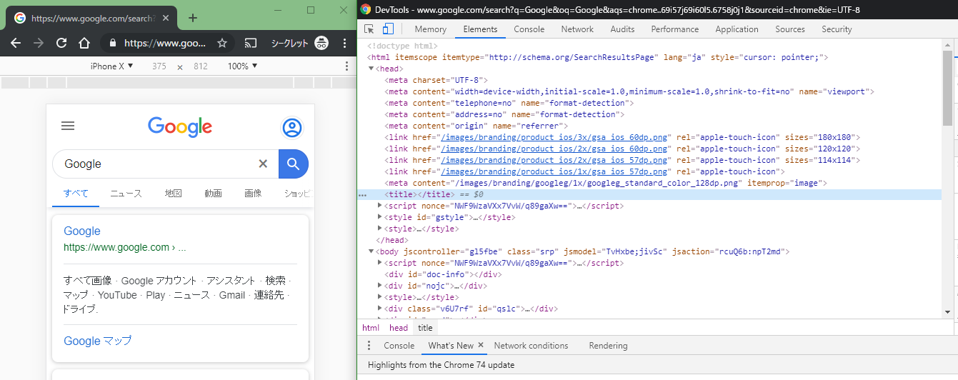Click the Chrome forward arrow

click(38, 43)
